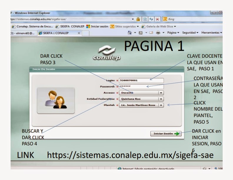Open a new blank tab
This screenshot has height=180, width=233.
click(x=86, y=33)
